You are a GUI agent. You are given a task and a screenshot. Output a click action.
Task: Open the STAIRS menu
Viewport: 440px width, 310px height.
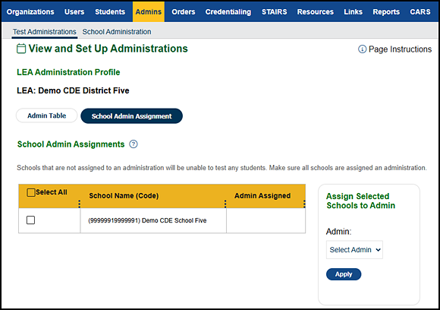pyautogui.click(x=274, y=12)
